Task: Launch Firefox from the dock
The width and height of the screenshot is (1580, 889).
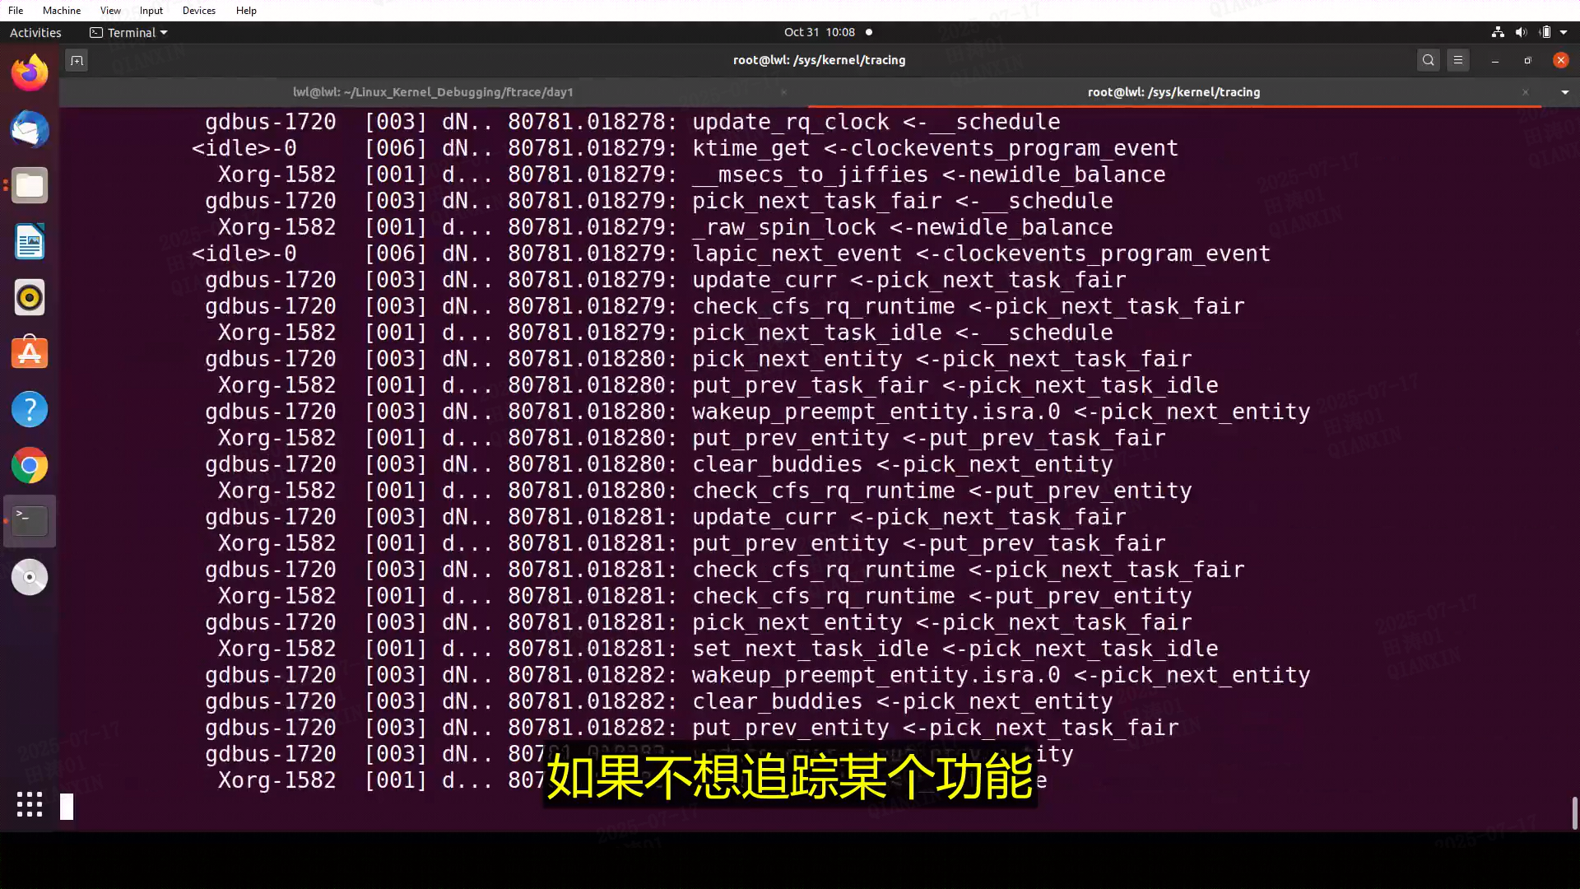Action: 30,73
